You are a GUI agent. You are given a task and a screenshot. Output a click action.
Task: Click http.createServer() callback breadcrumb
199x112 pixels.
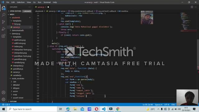coord(81,11)
